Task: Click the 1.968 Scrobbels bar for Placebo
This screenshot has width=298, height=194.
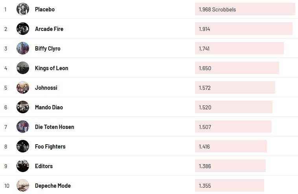Action: pyautogui.click(x=245, y=9)
